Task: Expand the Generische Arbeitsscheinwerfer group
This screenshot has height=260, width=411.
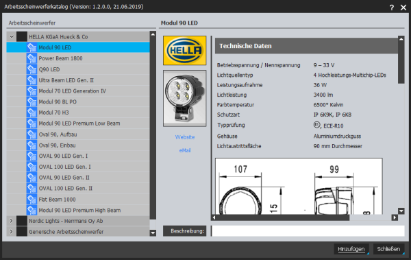Action: pyautogui.click(x=11, y=232)
